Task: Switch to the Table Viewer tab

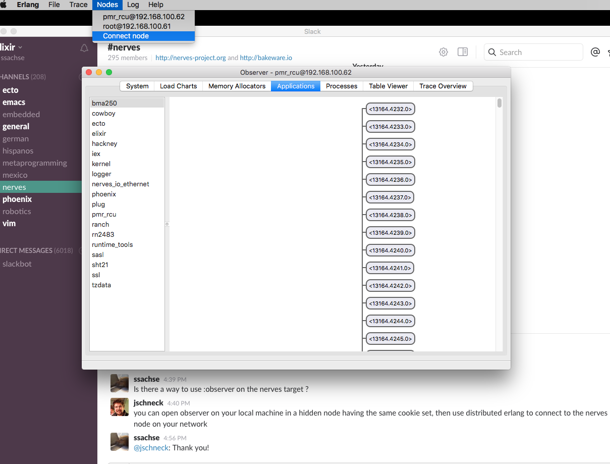Action: coord(388,86)
